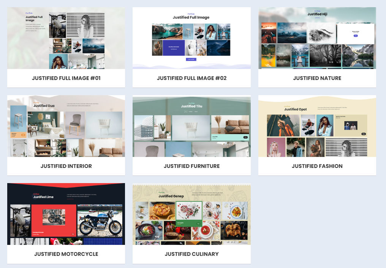
Task: Click the 'JUSTIFIED INTERIOR' title
Action: 66,166
